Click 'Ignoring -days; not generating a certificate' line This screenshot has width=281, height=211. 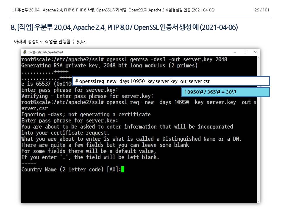[x=86, y=114]
